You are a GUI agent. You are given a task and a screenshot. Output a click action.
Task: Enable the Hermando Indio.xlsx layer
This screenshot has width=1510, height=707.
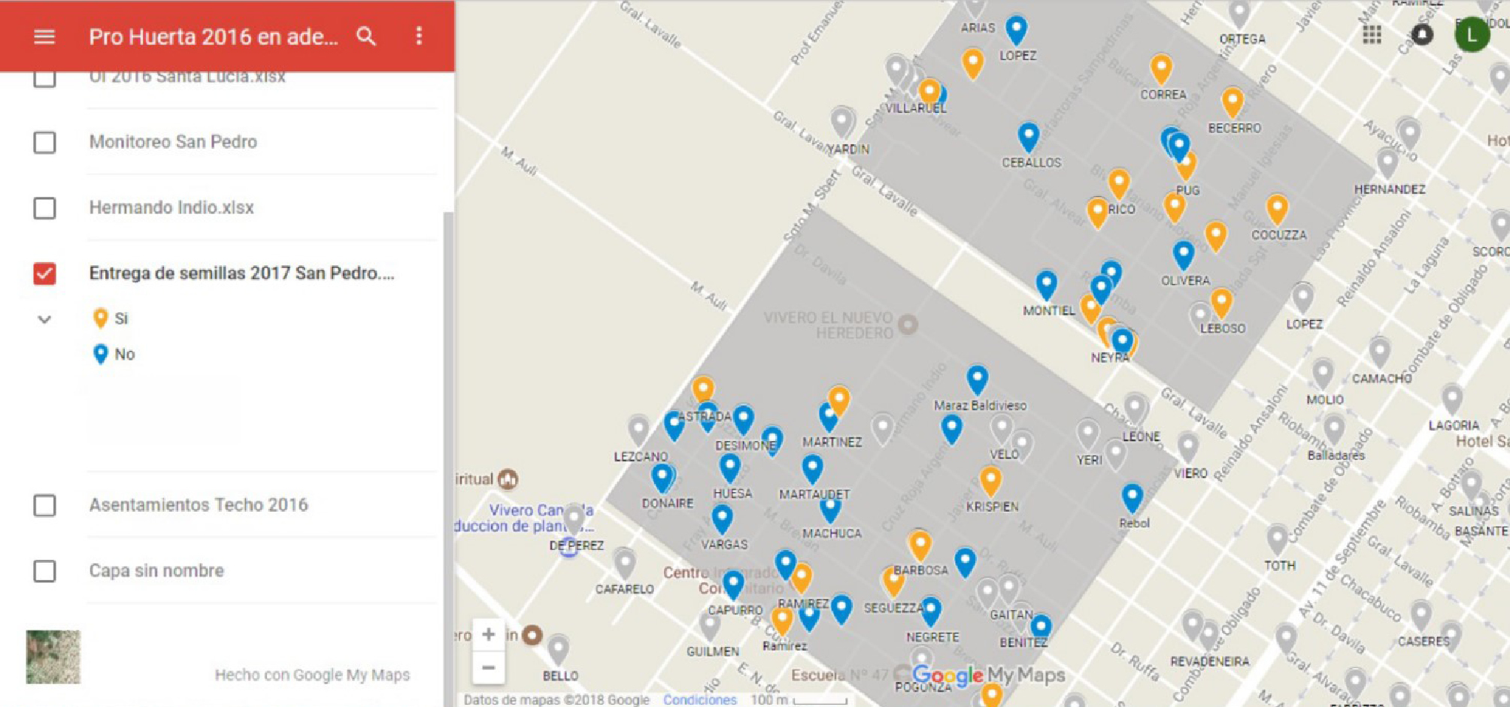(x=44, y=207)
